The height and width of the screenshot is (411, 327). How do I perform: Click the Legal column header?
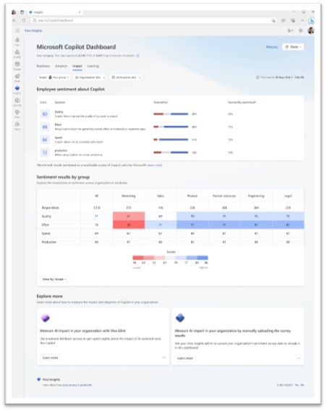[x=288, y=196]
